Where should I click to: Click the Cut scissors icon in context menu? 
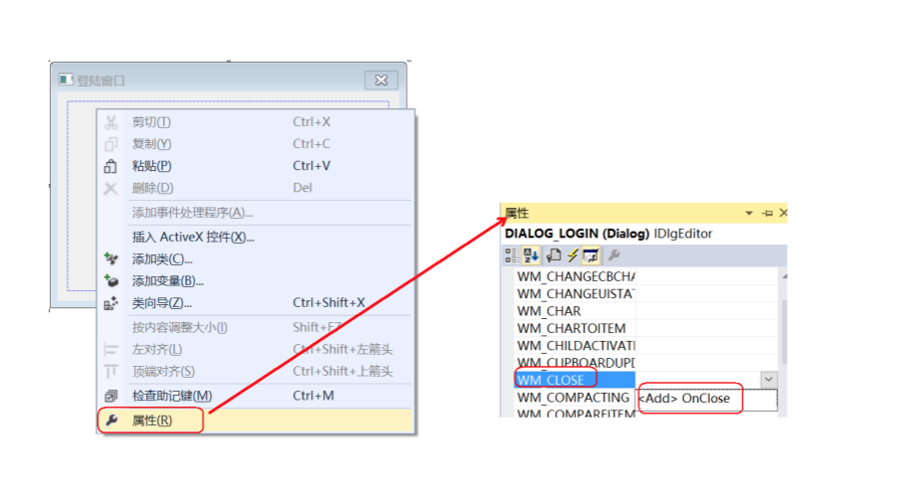111,122
